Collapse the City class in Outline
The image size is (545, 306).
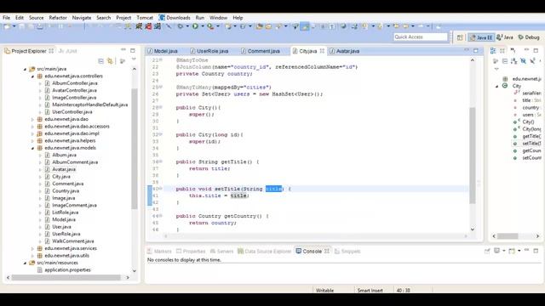pyautogui.click(x=496, y=87)
